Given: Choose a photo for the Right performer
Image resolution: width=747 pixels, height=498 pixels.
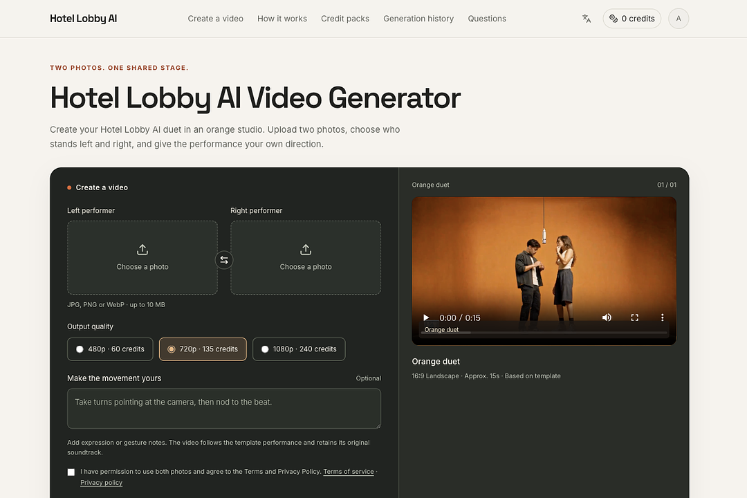Looking at the screenshot, I should coord(306,257).
